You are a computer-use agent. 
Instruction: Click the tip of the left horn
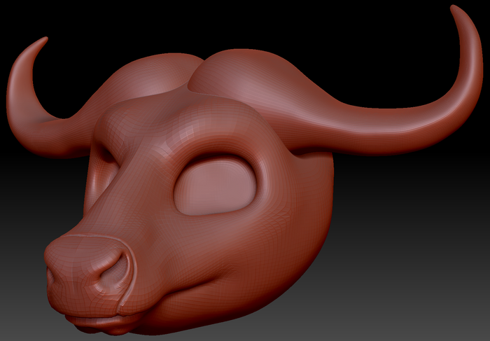click(45, 39)
